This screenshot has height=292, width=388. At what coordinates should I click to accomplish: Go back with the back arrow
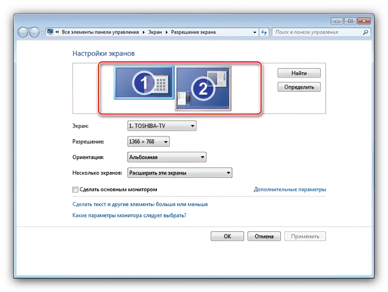23,33
